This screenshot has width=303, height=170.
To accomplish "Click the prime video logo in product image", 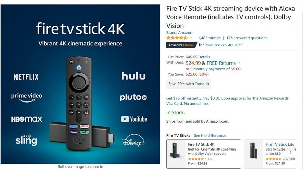I will [x=27, y=98].
